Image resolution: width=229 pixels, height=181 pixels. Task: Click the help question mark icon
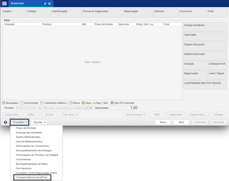point(5,122)
